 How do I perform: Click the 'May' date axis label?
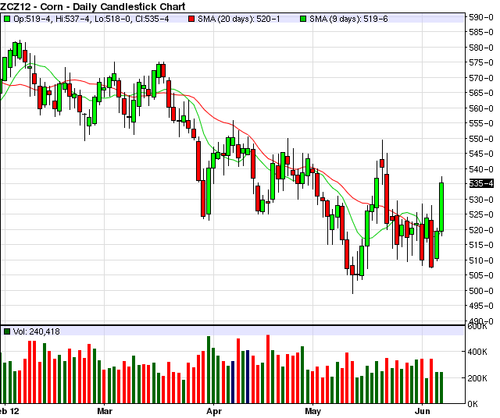pyautogui.click(x=312, y=411)
